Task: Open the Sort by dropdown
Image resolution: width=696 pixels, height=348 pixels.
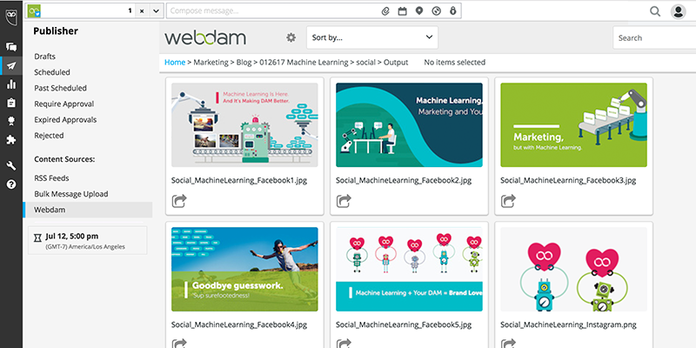Action: coord(372,37)
